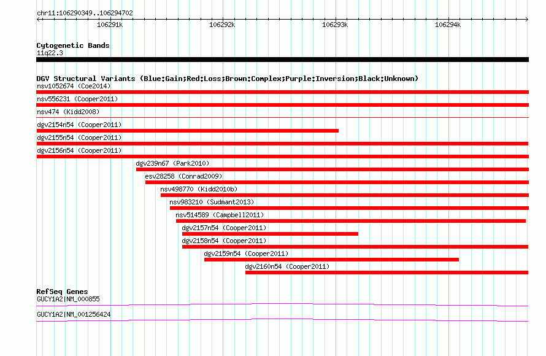Click the dgv2156n54 red variant bar
546x356 pixels.
coord(282,157)
